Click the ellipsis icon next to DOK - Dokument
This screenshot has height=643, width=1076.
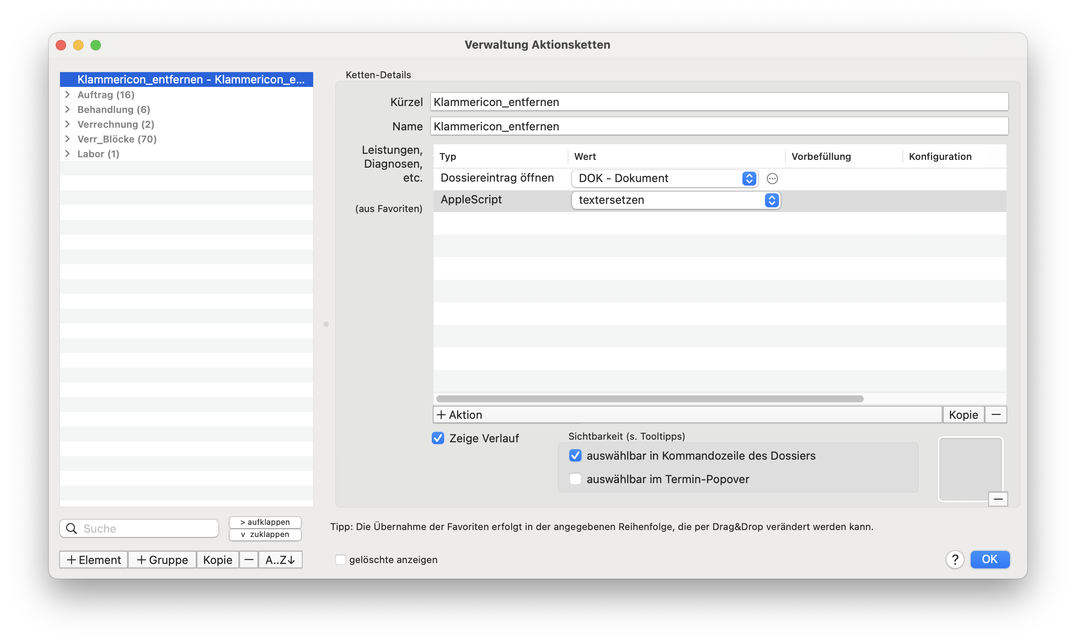[x=772, y=179]
